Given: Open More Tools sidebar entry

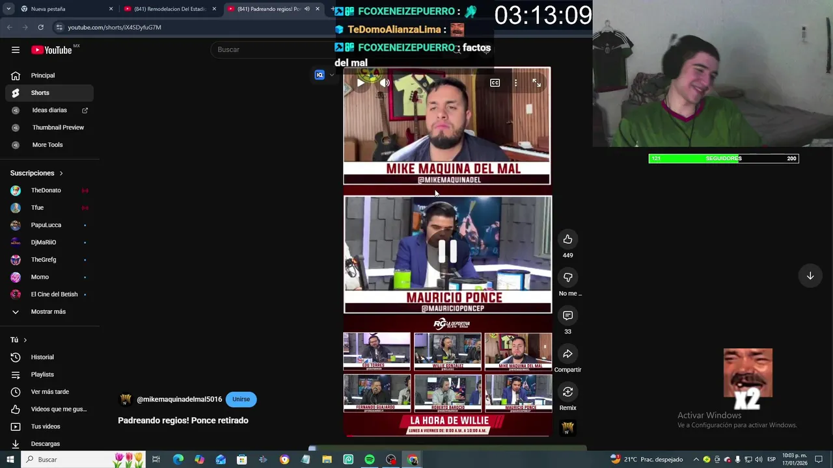Looking at the screenshot, I should tap(49, 145).
